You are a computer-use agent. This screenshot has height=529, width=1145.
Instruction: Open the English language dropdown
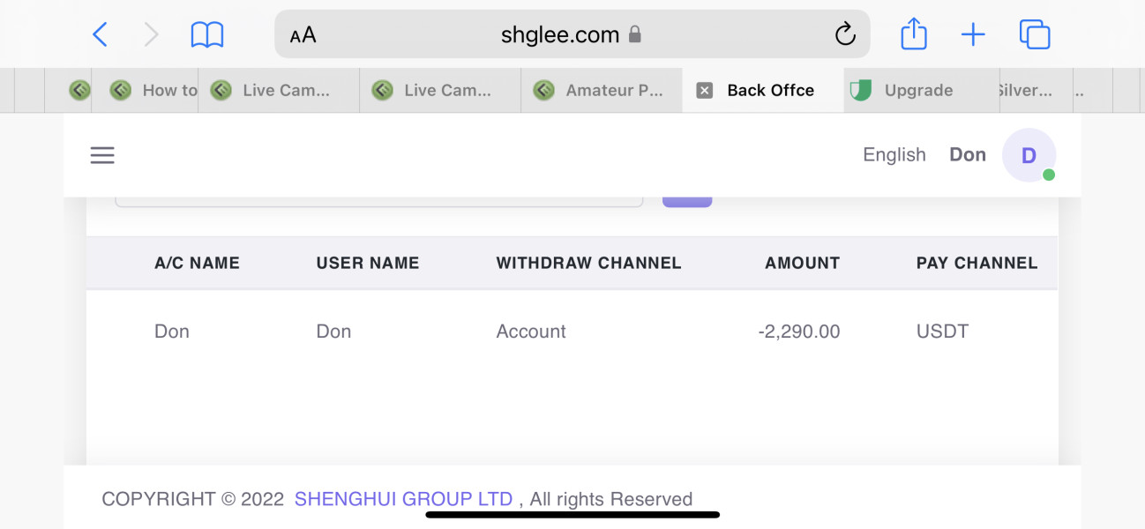click(x=894, y=155)
